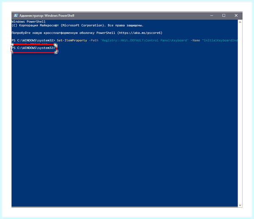Close the Windows PowerShell window
The width and height of the screenshot is (254, 219).
[236, 16]
